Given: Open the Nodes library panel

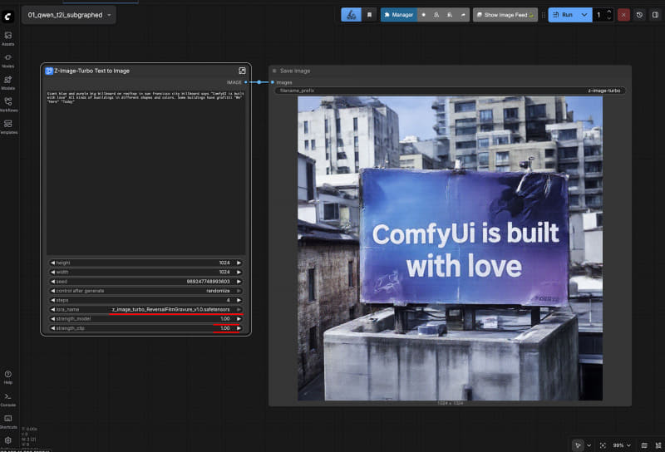Looking at the screenshot, I should point(7,60).
